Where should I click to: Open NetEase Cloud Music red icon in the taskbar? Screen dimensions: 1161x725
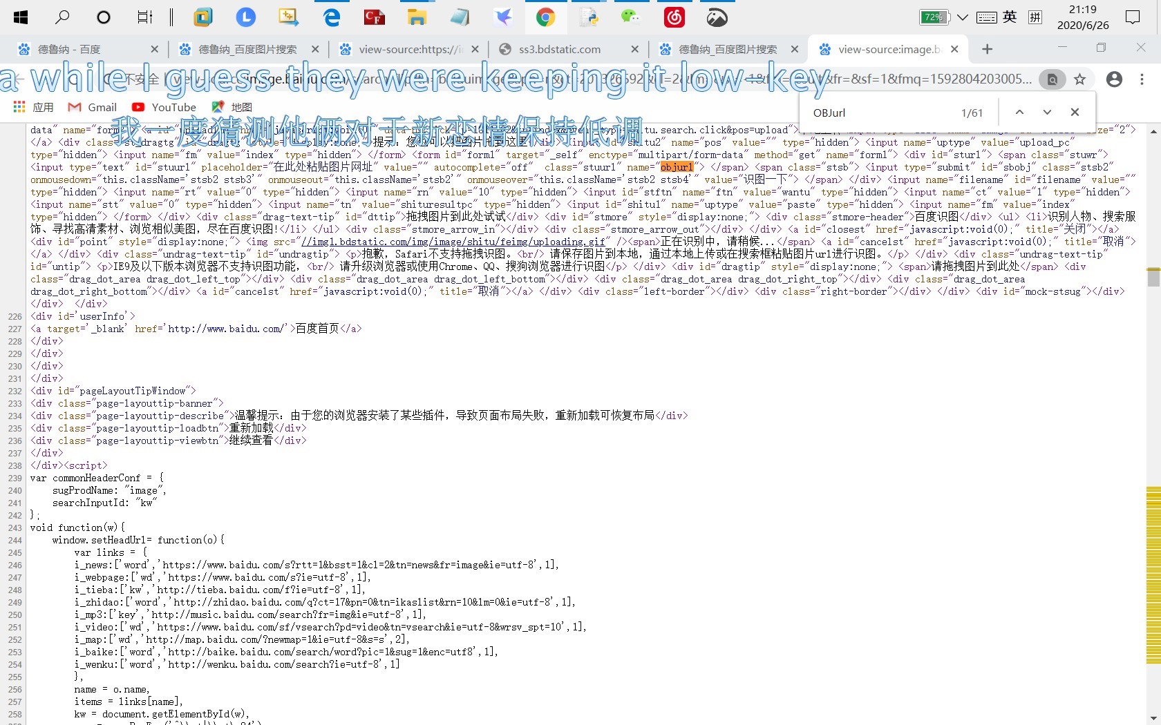coord(674,17)
